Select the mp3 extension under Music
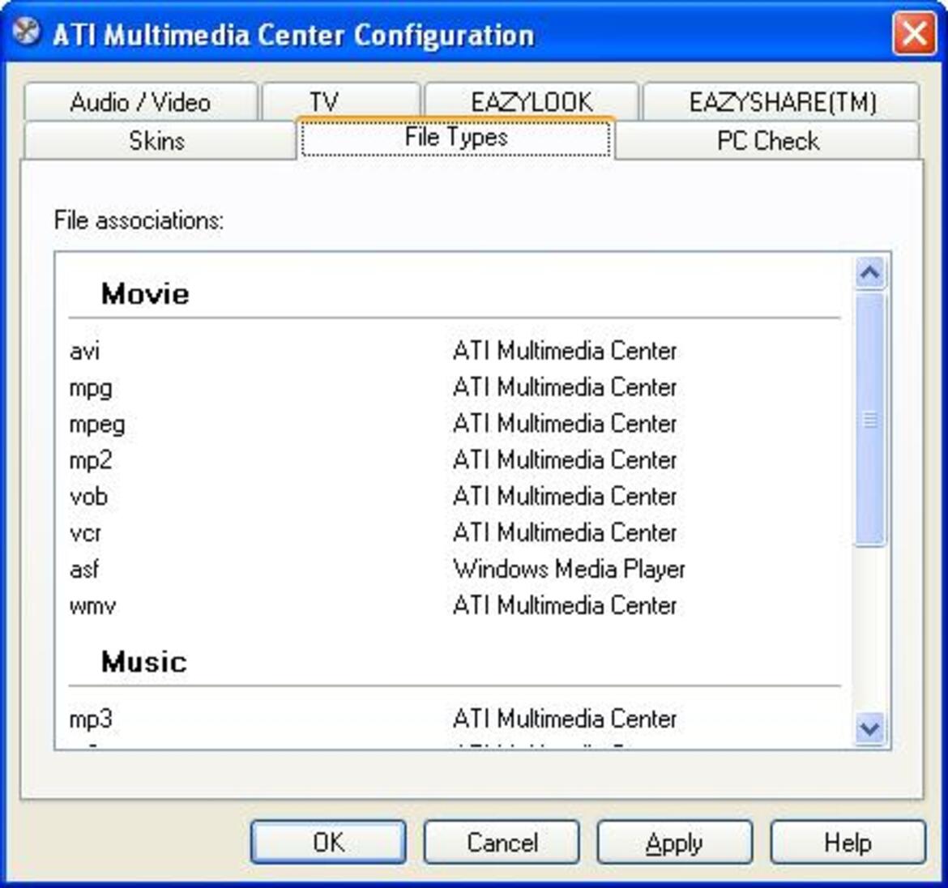This screenshot has height=888, width=948. (x=91, y=720)
